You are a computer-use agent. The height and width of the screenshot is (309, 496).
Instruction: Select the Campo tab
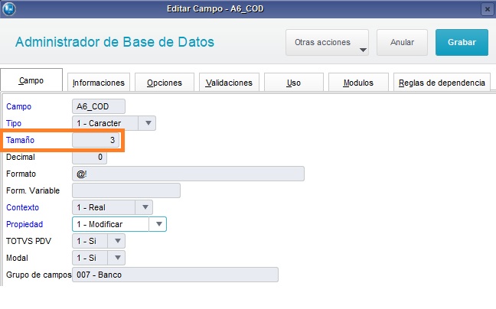point(31,80)
